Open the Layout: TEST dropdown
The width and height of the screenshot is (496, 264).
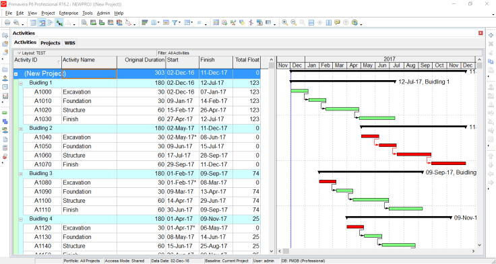pyautogui.click(x=31, y=53)
